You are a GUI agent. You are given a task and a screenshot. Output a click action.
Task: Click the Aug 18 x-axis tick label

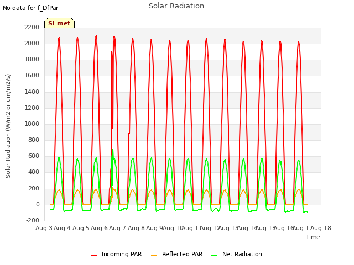[x=321, y=228]
